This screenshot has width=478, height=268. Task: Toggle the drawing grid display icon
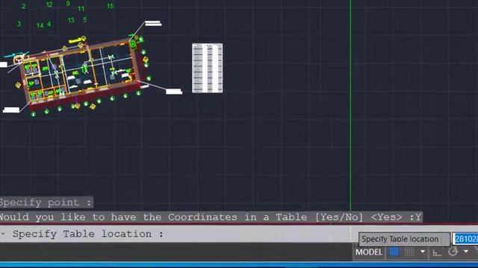[x=394, y=252]
